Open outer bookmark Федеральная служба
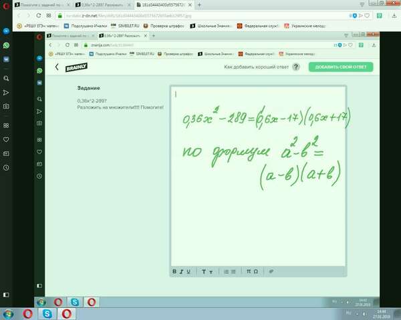The width and height of the screenshot is (401, 320). [x=258, y=26]
